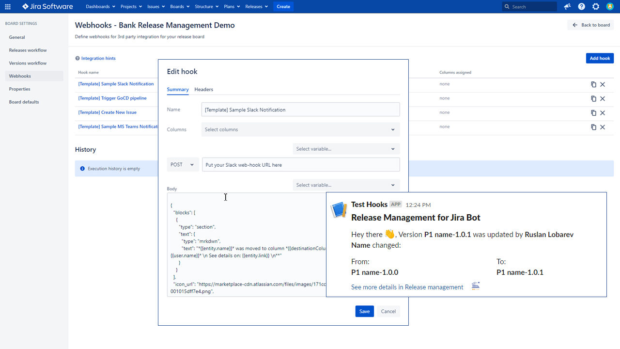Screen dimensions: 620x349
Task: Open the Structure menu
Action: pos(206,7)
